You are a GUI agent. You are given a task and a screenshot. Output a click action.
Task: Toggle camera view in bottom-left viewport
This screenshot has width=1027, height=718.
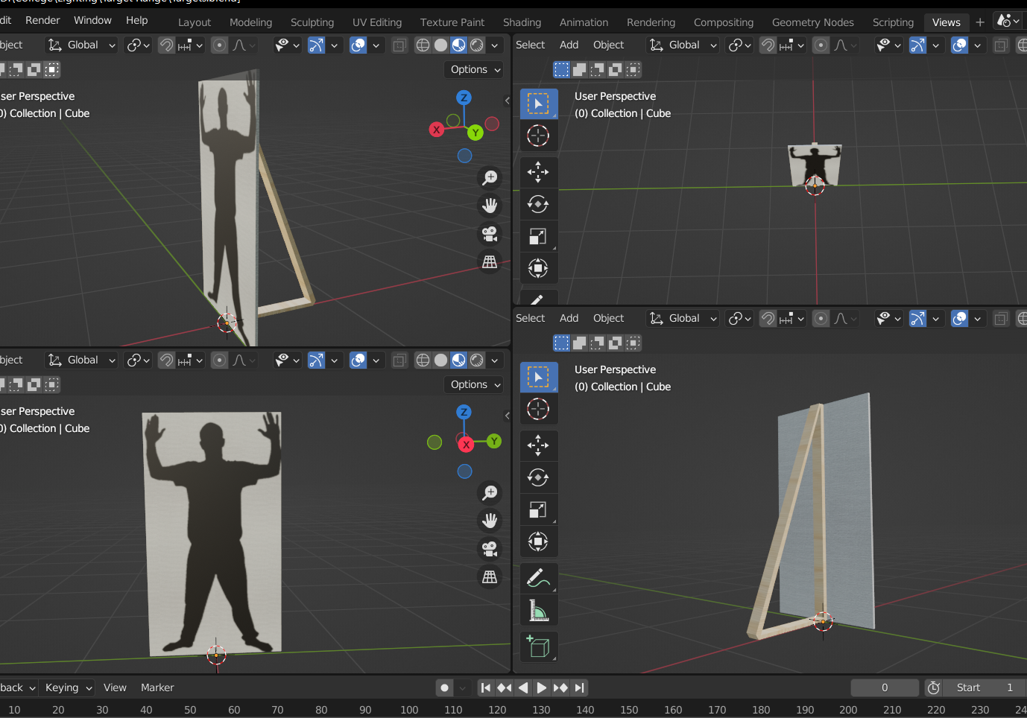coord(490,549)
